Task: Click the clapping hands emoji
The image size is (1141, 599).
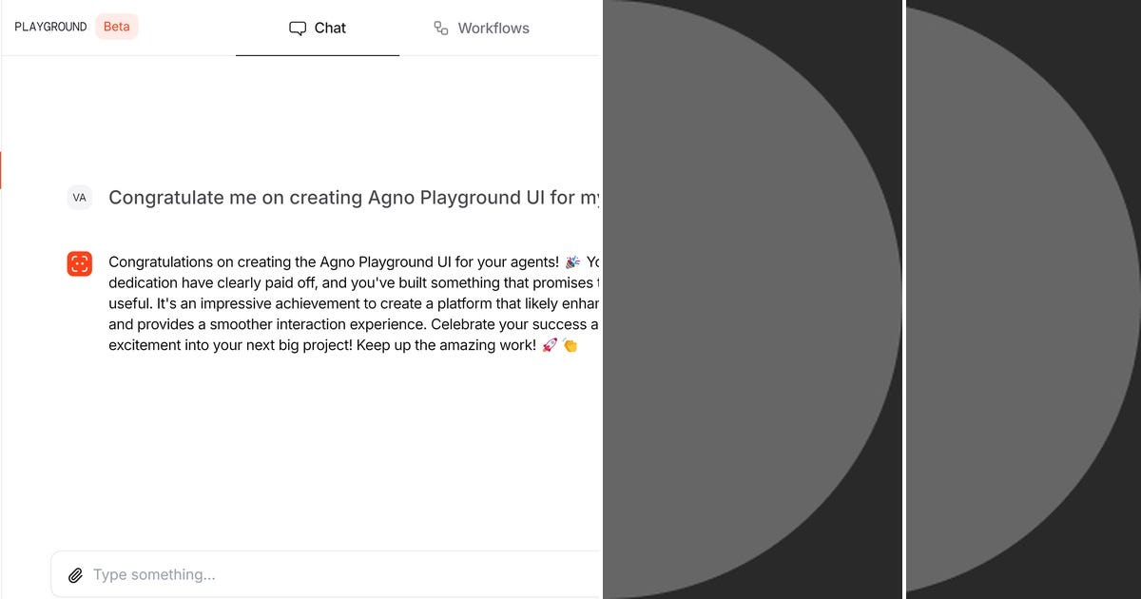Action: [x=570, y=345]
